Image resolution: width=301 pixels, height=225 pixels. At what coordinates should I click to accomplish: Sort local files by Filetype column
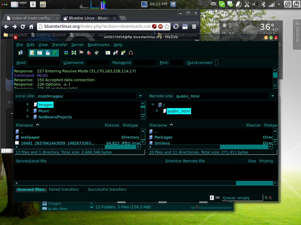click(131, 125)
